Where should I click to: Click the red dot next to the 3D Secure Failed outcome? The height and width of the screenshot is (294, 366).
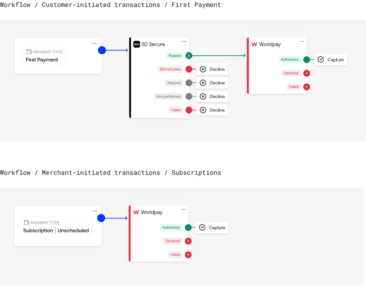coord(189,110)
